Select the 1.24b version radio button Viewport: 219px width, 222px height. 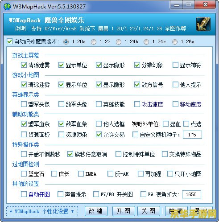pos(119,42)
